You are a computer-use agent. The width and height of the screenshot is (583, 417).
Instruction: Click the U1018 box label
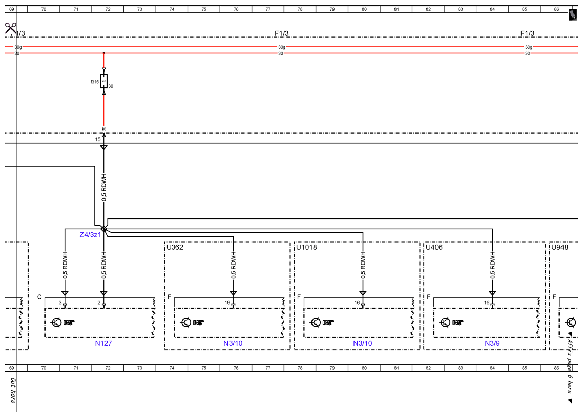(306, 247)
